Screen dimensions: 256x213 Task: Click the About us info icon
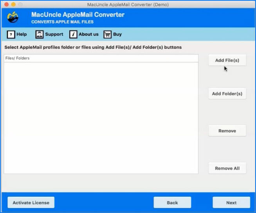(x=73, y=34)
